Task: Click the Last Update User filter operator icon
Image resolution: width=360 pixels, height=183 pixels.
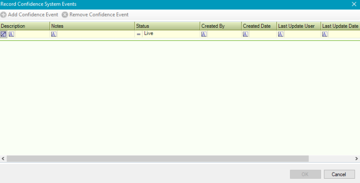Action: pyautogui.click(x=281, y=34)
